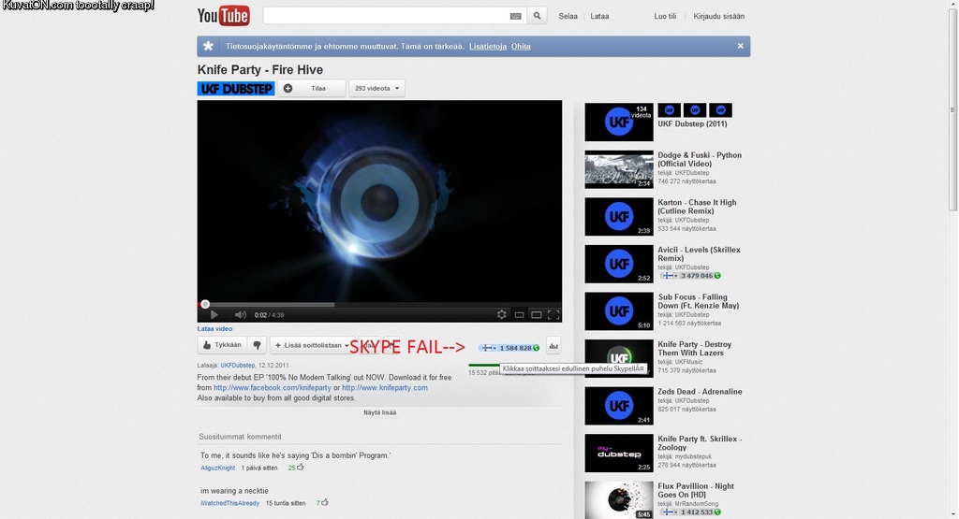Image resolution: width=959 pixels, height=519 pixels.
Task: Click the YouTube logo
Action: 223,16
